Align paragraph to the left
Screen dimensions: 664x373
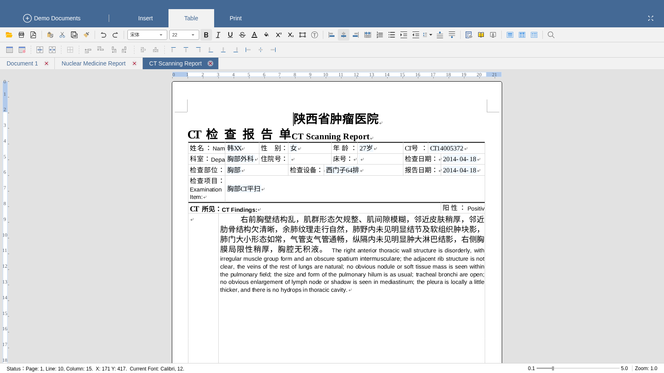pos(332,35)
